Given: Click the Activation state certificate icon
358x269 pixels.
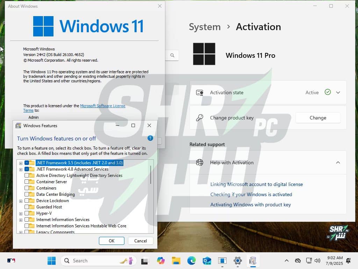Looking at the screenshot, I should point(200,92).
